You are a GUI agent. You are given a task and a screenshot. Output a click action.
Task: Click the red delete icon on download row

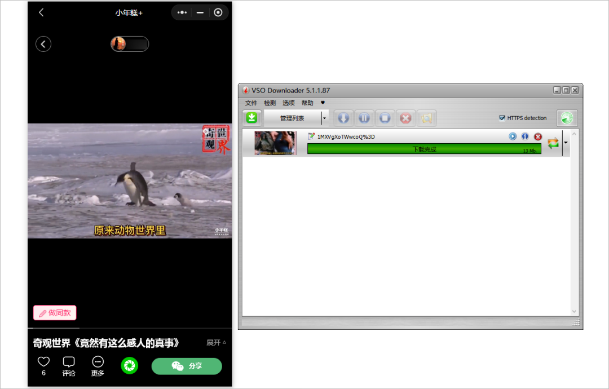(x=537, y=136)
